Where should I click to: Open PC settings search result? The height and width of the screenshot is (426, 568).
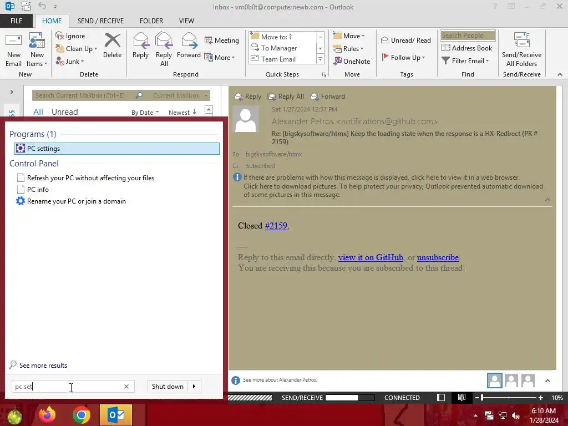point(116,149)
